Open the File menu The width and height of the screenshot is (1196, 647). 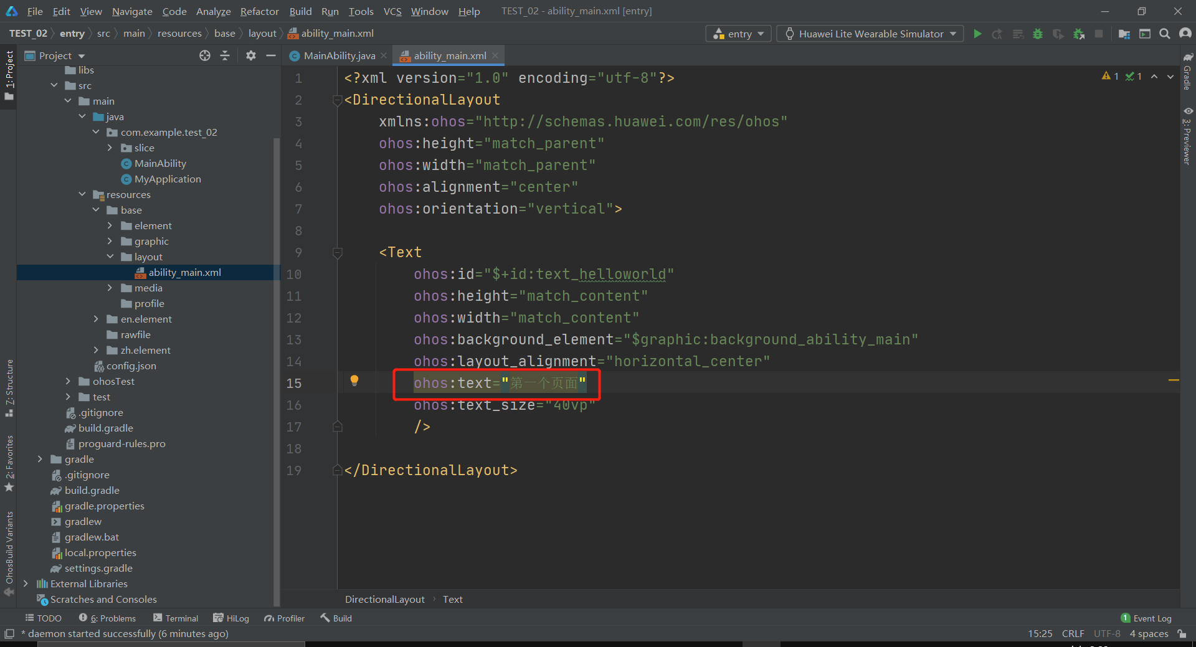pyautogui.click(x=35, y=11)
